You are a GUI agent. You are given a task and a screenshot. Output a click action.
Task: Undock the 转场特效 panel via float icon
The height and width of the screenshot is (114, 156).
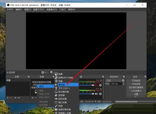(x=124, y=77)
